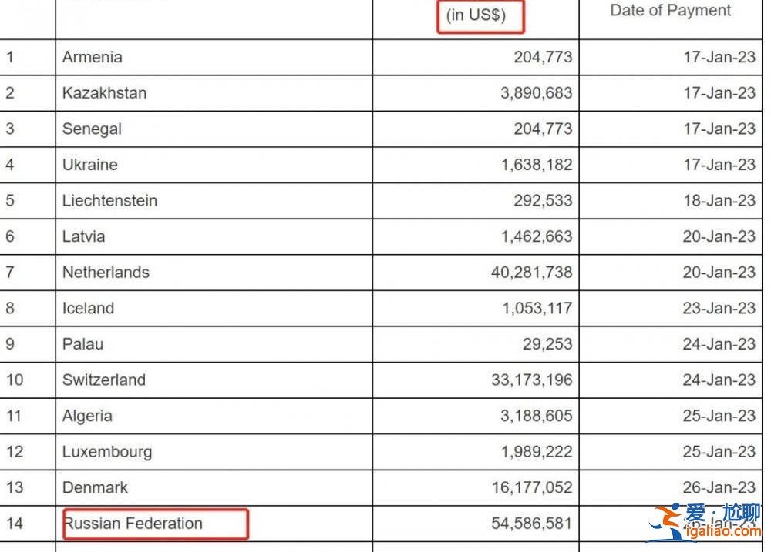Viewport: 771px width, 552px height.
Task: Select Russian Federation's amount 54,586,581
Action: pyautogui.click(x=531, y=523)
